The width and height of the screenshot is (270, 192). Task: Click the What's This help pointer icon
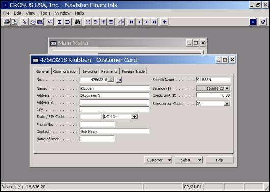click(x=263, y=22)
